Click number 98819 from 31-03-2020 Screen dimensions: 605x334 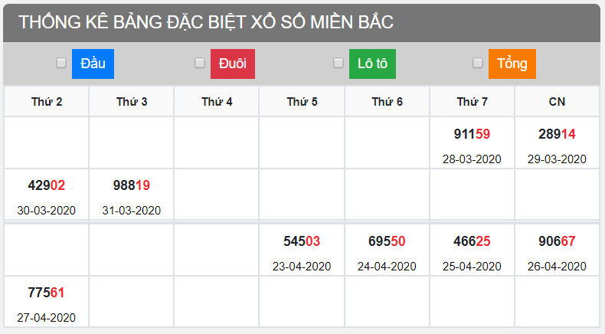132,185
